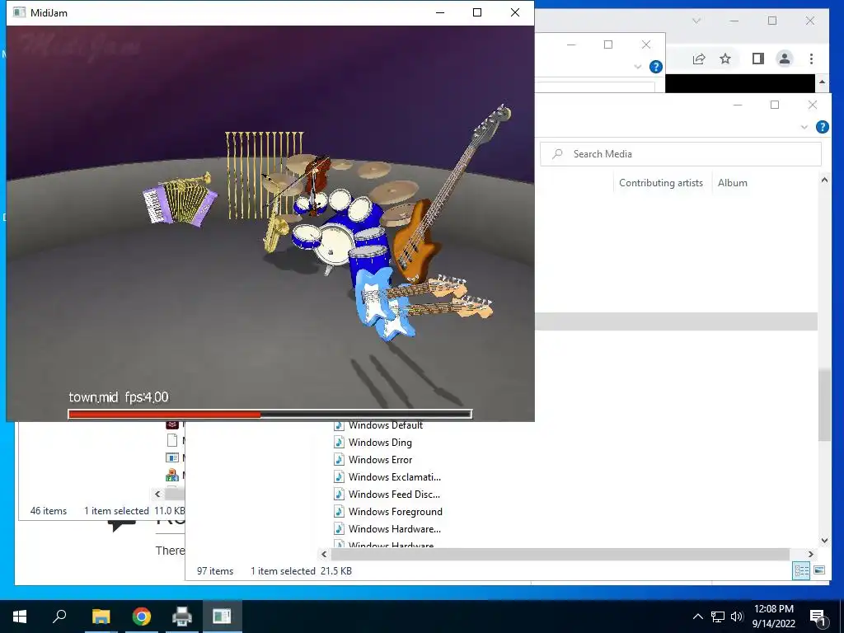Open taskbar search magnifier

[x=59, y=616]
